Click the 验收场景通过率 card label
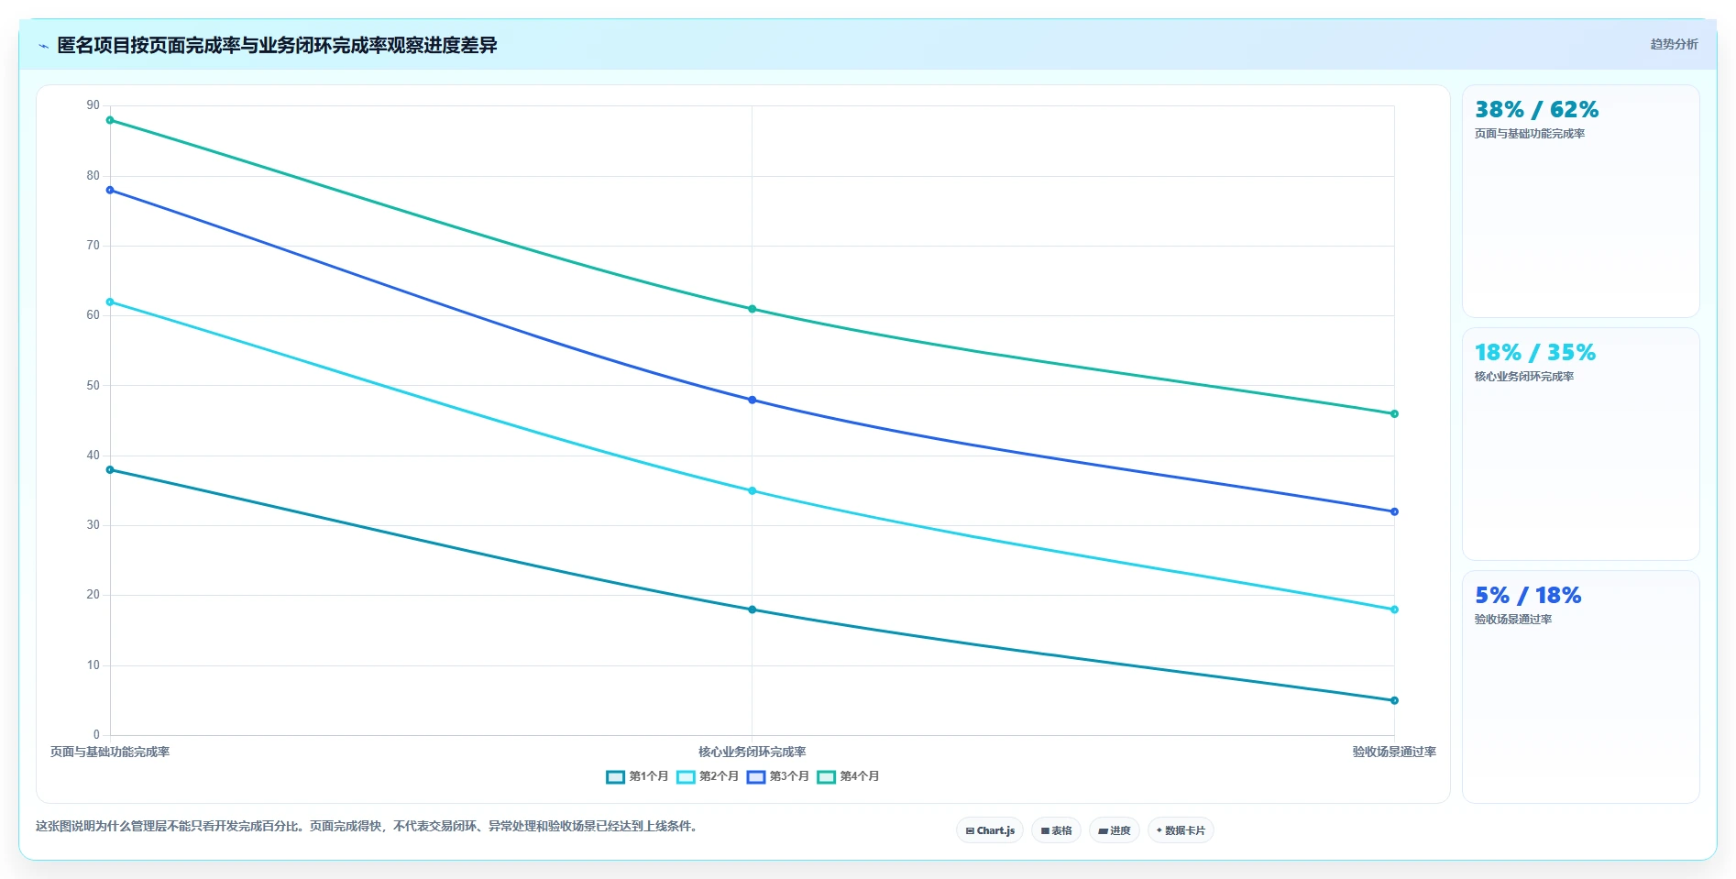The width and height of the screenshot is (1736, 879). coord(1512,620)
